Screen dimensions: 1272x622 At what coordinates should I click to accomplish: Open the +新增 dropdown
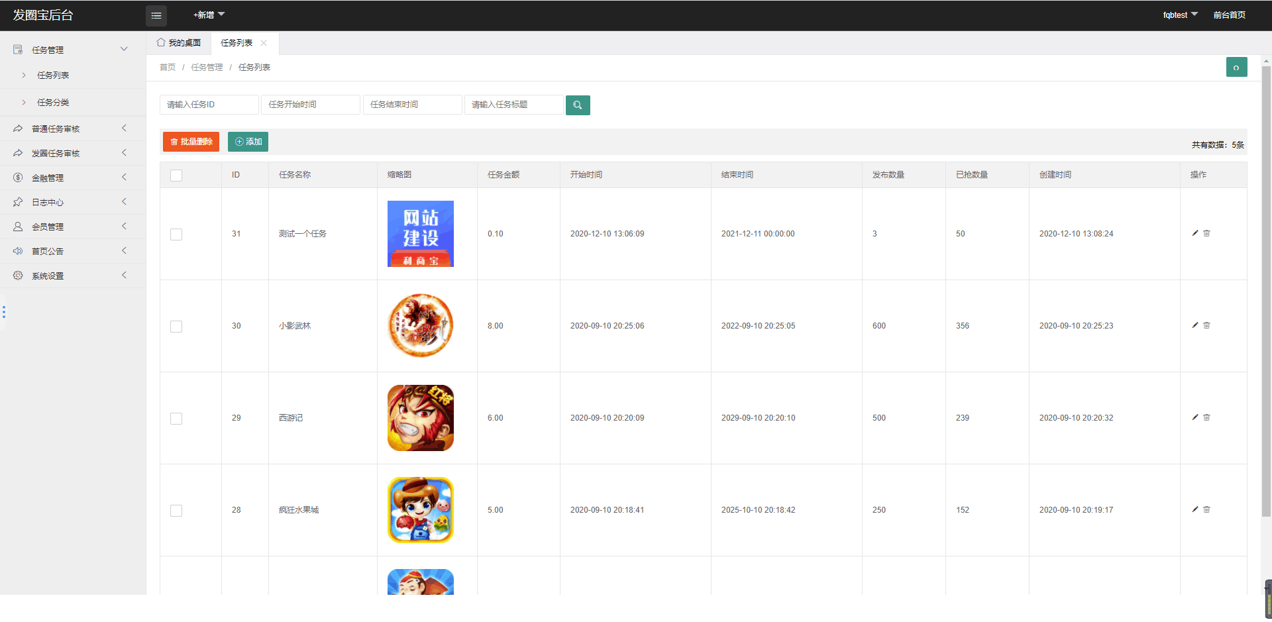[209, 15]
